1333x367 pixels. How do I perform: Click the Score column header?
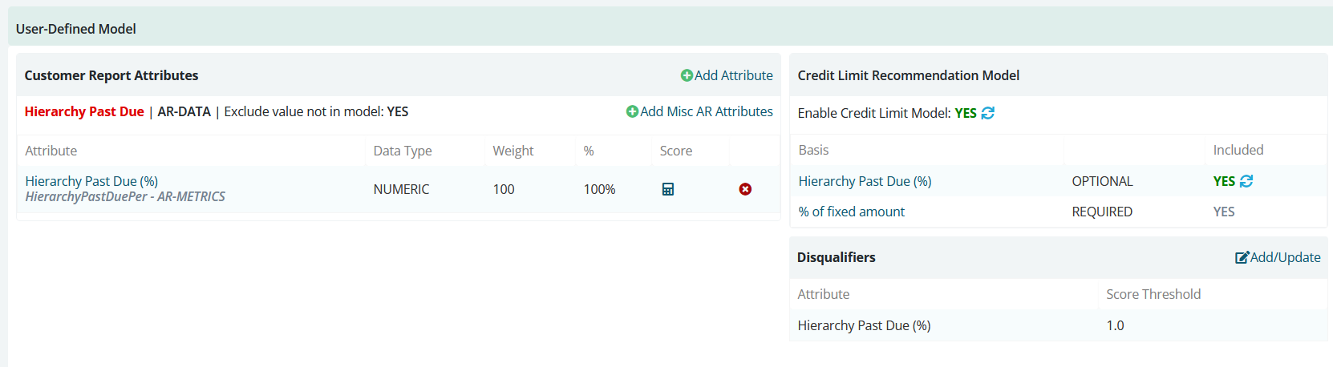(675, 151)
